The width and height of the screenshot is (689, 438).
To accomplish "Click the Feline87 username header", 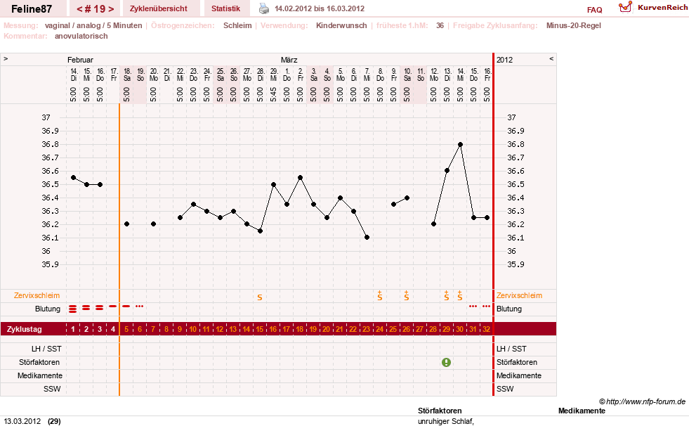I will (32, 9).
